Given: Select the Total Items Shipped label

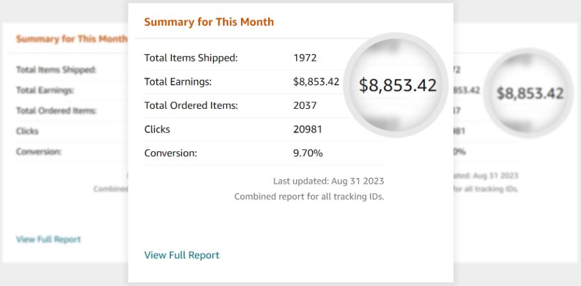Looking at the screenshot, I should click(191, 58).
